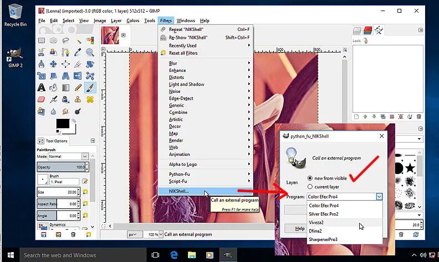The height and width of the screenshot is (262, 439).
Task: Click the black foreground color swatch
Action: click(x=63, y=124)
